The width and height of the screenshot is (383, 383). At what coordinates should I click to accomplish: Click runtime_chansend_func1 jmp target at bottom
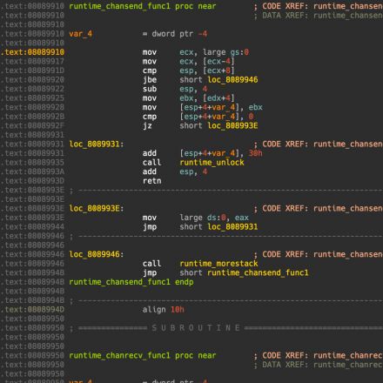[x=258, y=273]
